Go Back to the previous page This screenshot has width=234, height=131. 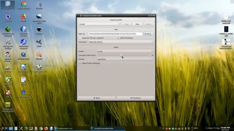click(x=97, y=98)
